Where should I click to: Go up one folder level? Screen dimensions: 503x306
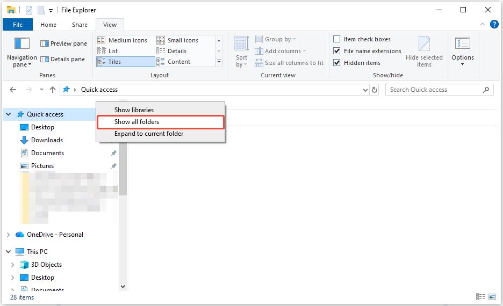tap(53, 90)
